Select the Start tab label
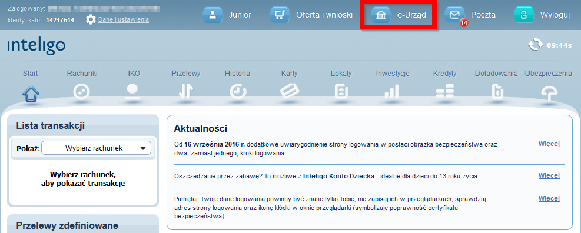The image size is (581, 233). [x=31, y=74]
